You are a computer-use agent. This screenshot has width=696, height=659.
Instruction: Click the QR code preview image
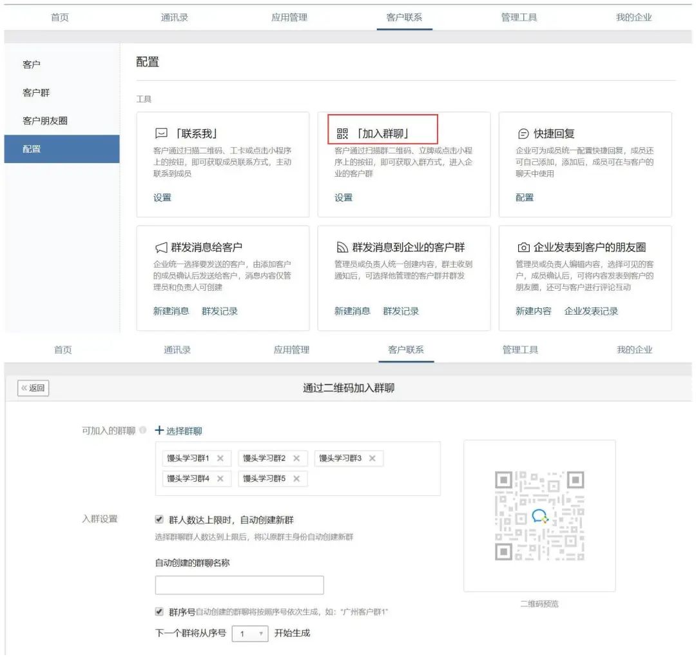pos(539,516)
